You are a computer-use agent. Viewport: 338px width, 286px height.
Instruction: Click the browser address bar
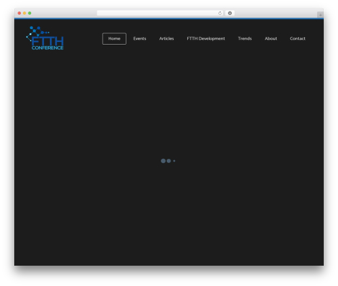tap(160, 13)
